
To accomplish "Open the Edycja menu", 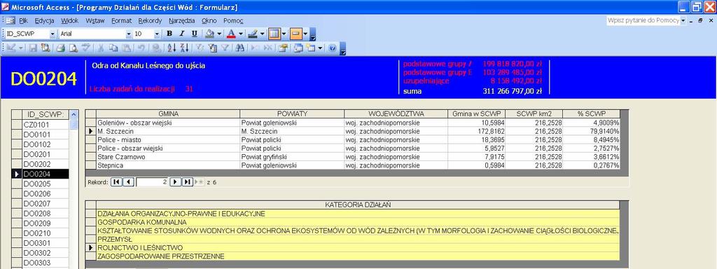I will click(44, 20).
